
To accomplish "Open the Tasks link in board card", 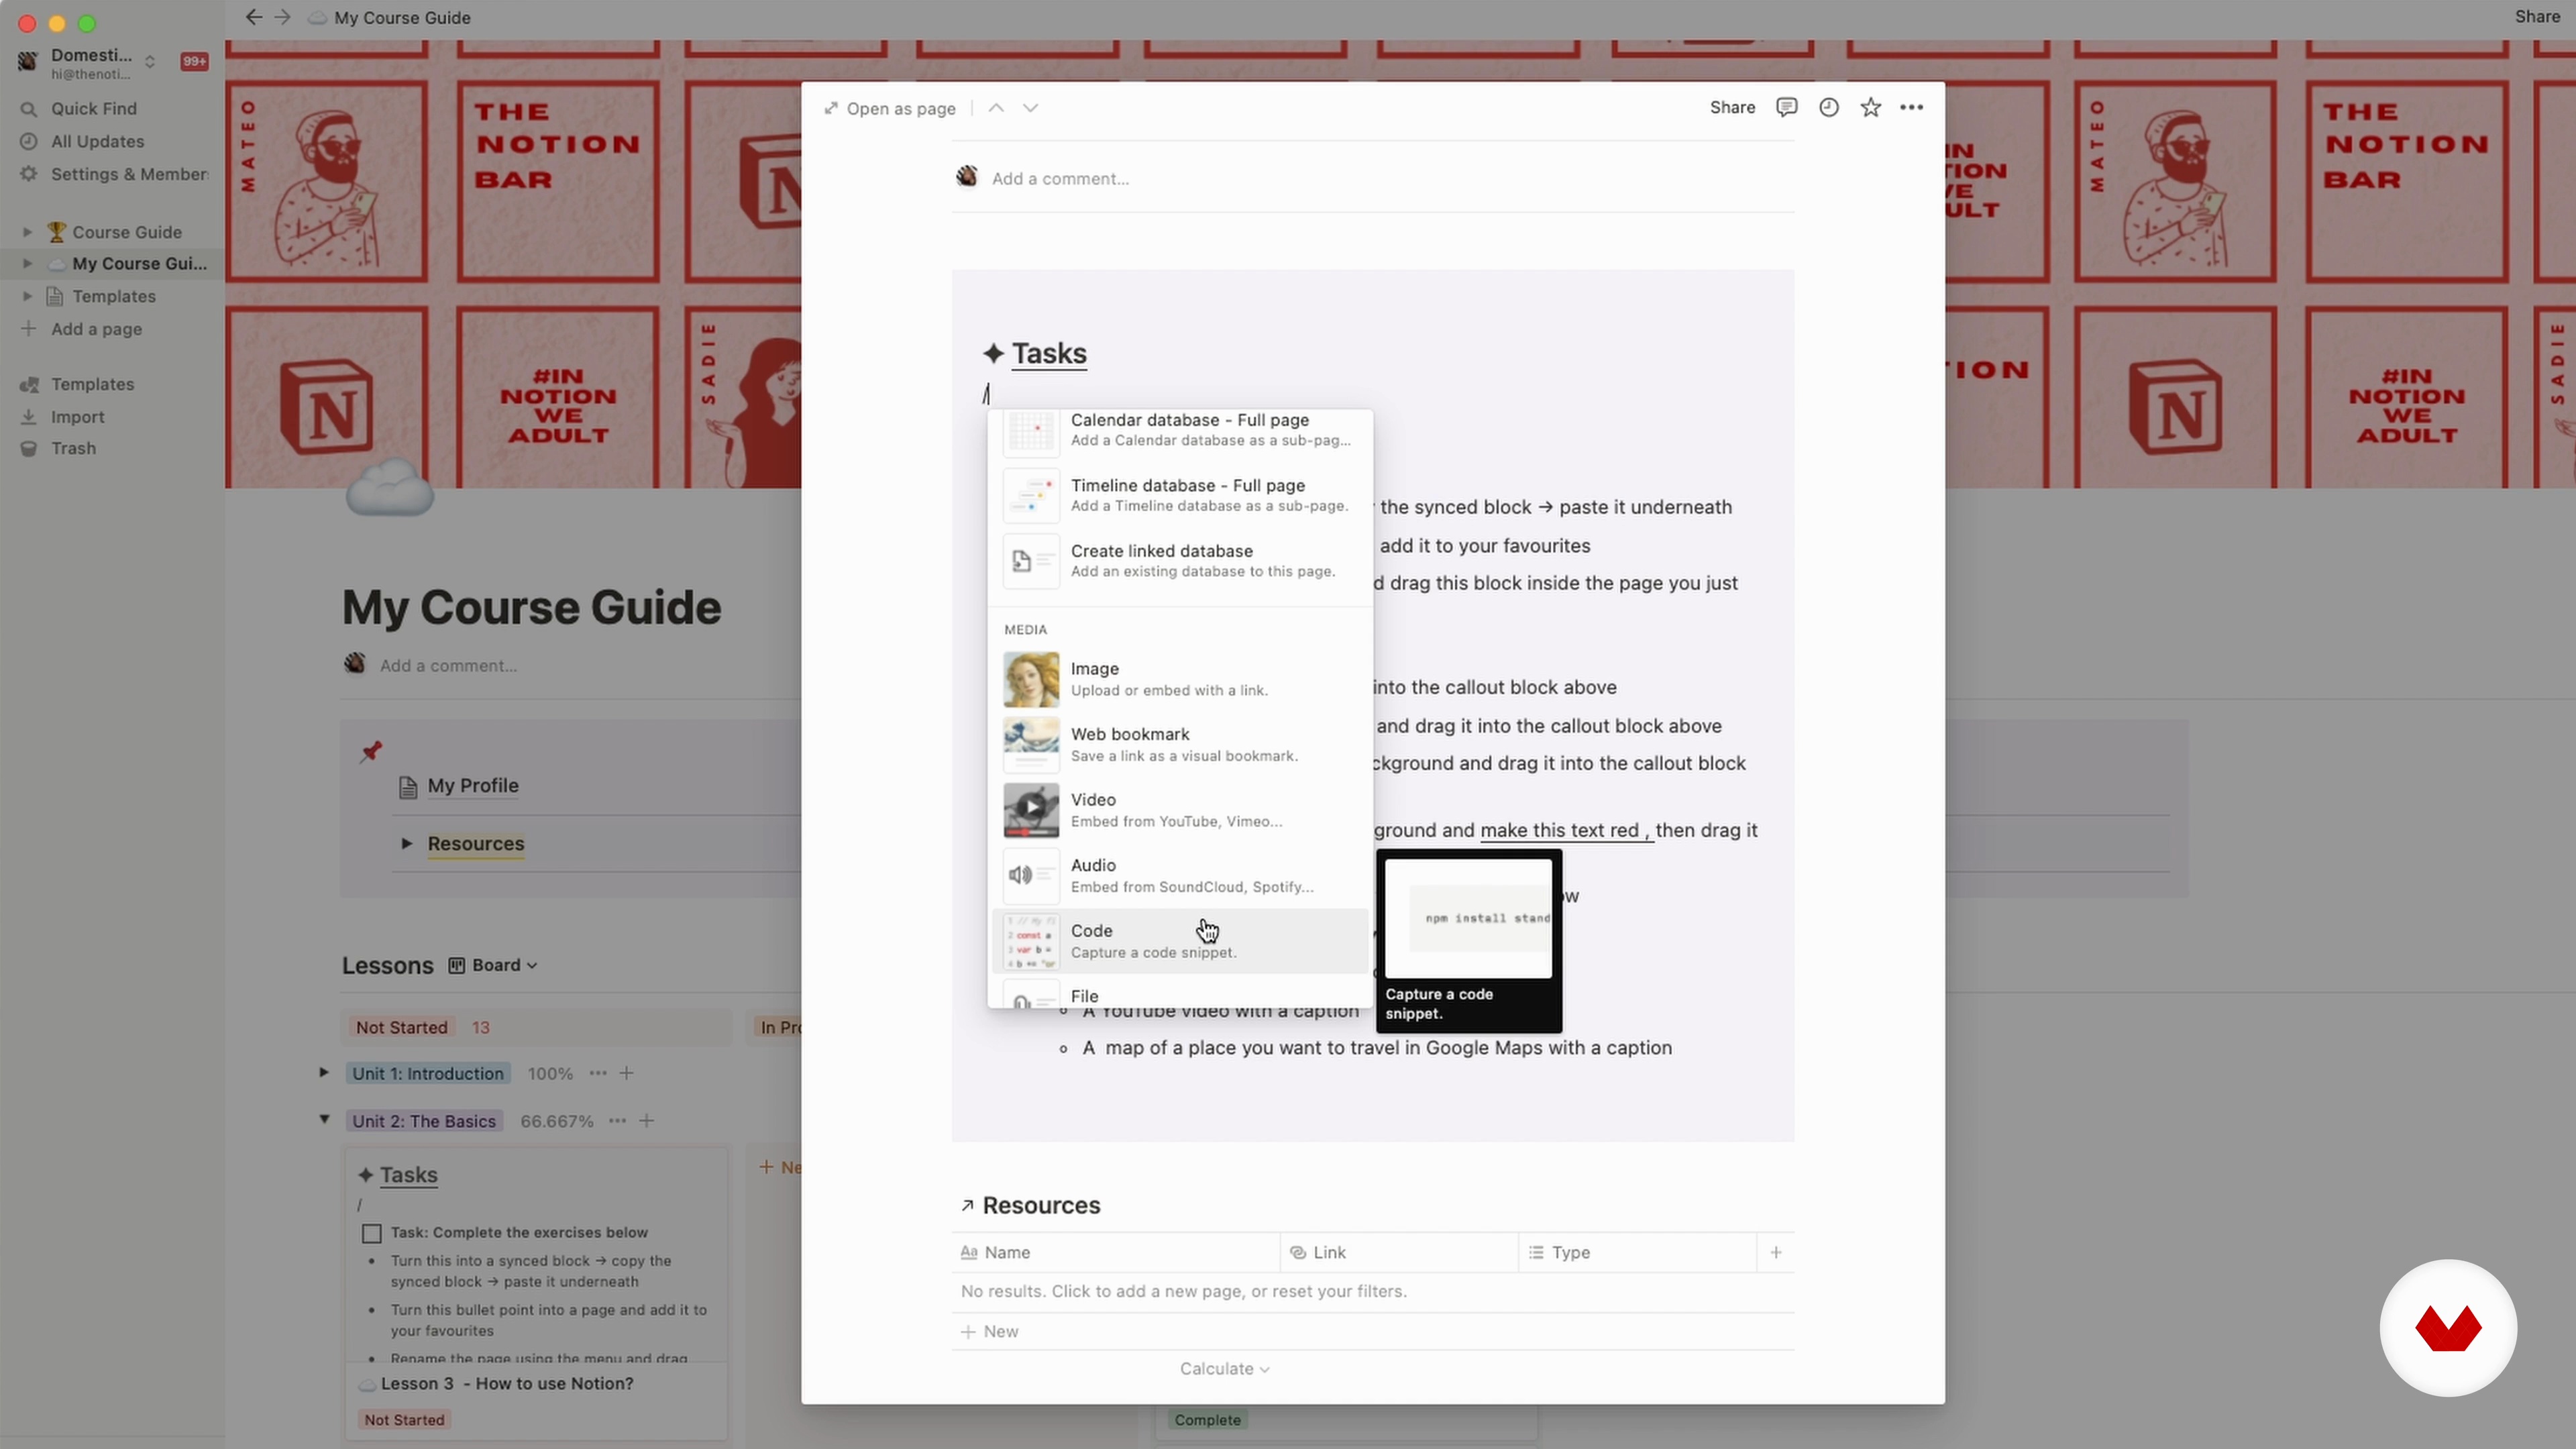I will 409,1175.
